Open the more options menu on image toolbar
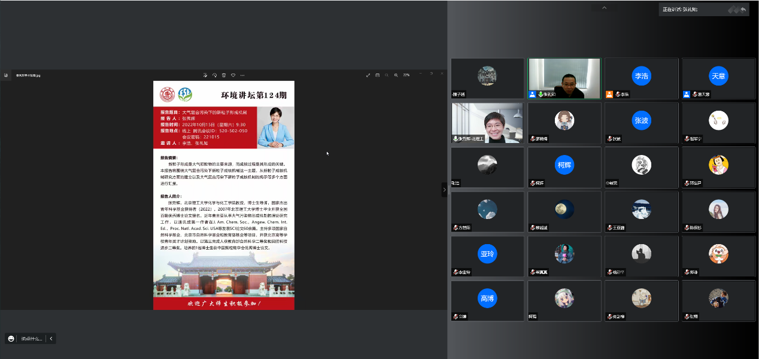 242,75
